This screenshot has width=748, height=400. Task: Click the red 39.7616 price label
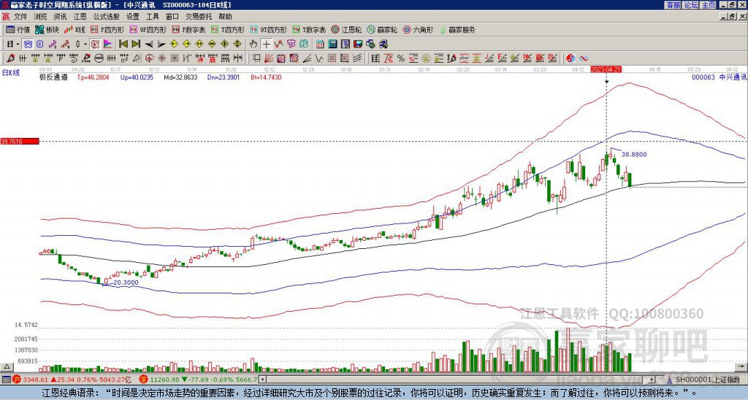19,142
